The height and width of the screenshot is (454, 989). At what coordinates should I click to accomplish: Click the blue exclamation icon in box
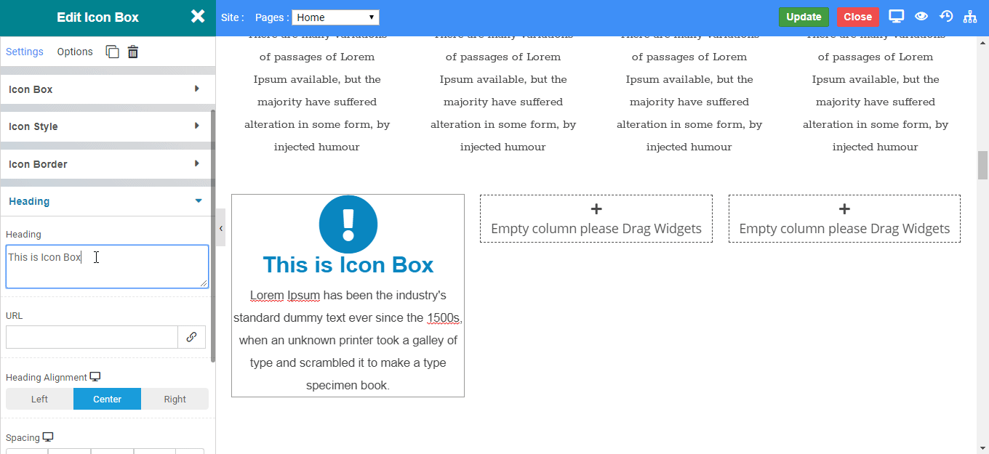pyautogui.click(x=348, y=224)
